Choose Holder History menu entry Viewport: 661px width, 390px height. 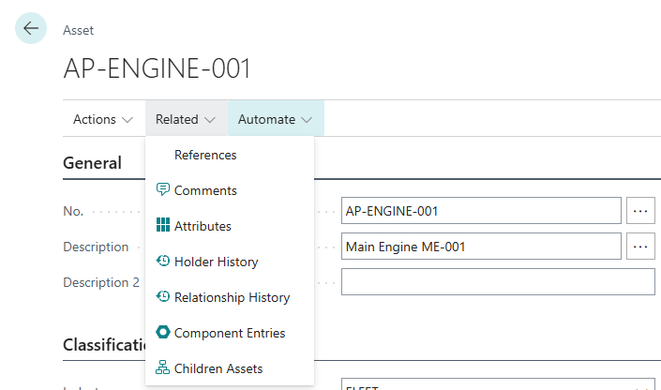coord(216,262)
